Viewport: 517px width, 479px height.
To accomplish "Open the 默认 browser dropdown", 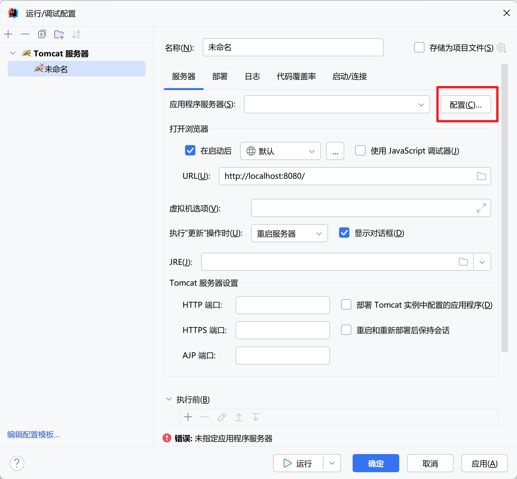I will click(280, 151).
